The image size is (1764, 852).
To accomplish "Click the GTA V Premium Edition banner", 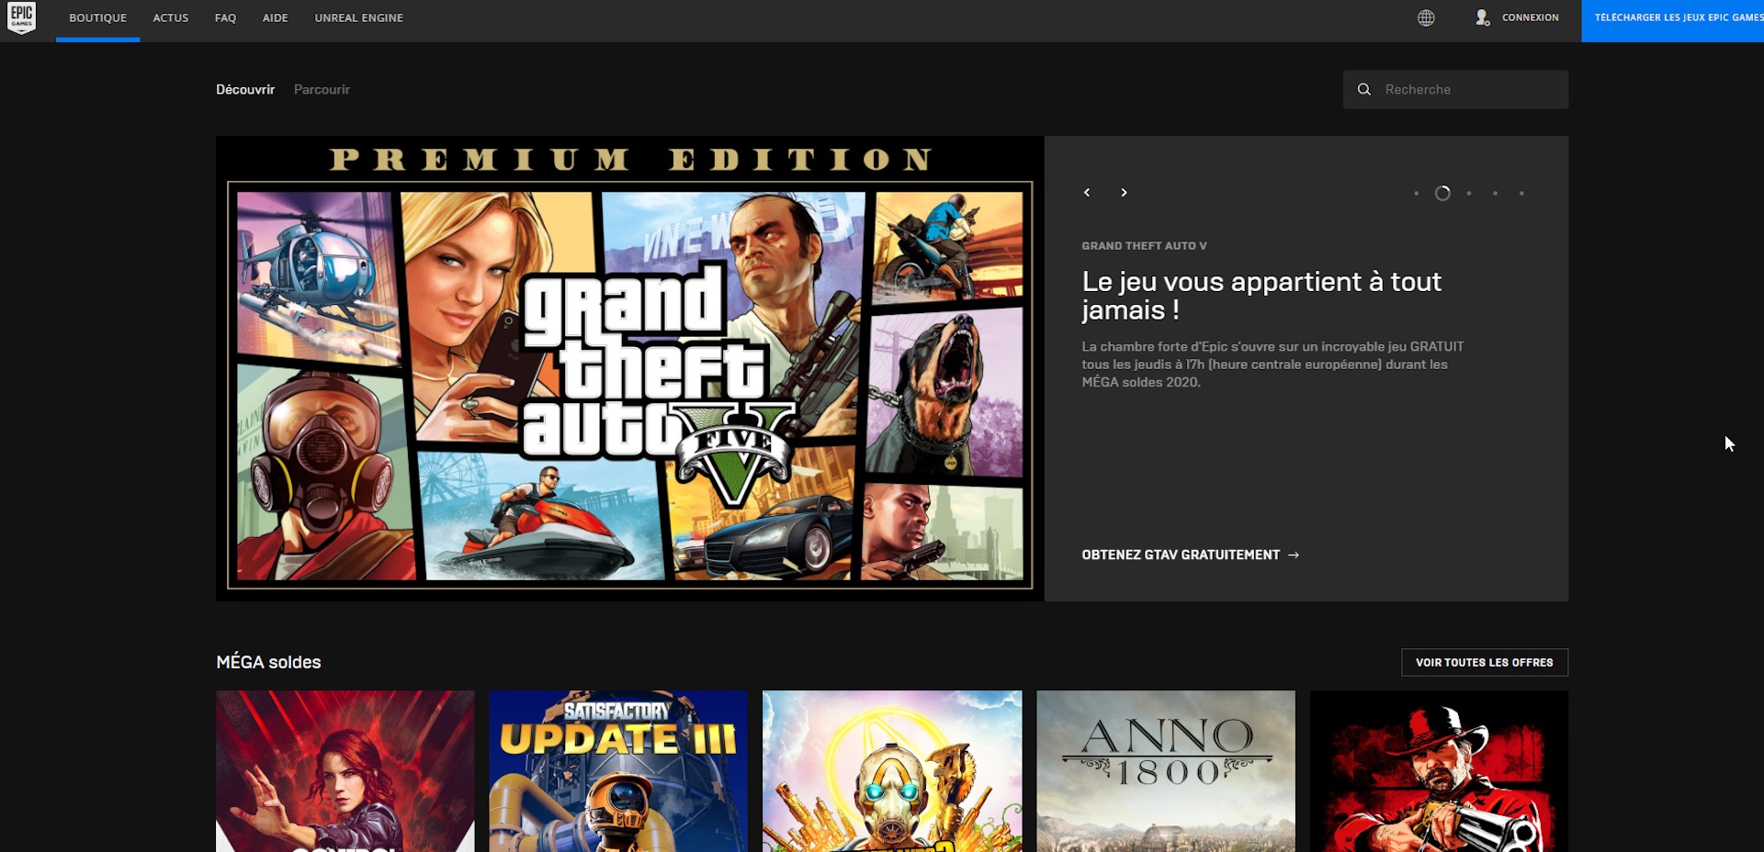I will (x=629, y=368).
